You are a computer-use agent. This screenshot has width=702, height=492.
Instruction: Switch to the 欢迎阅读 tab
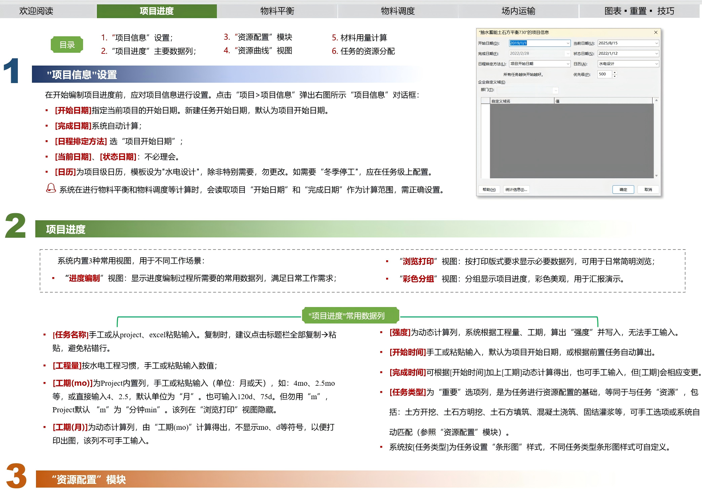[36, 11]
